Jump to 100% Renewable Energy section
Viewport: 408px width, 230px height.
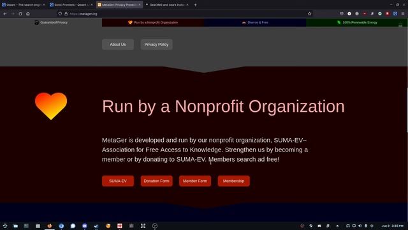[x=357, y=22]
